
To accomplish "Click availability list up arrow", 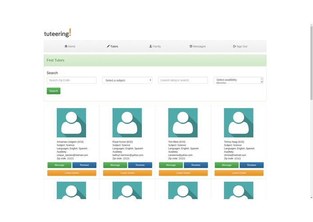I will [x=262, y=79].
